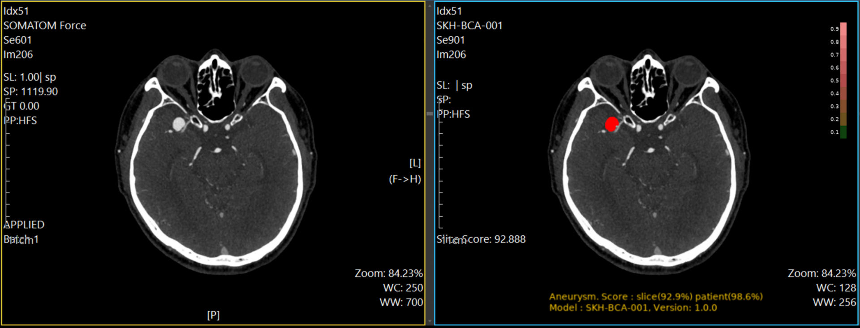860x328 pixels.
Task: Click the APPLIED label in left panel
Action: click(24, 225)
